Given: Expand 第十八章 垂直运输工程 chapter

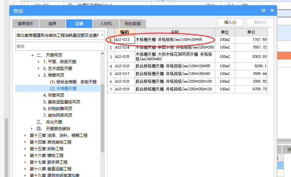Looking at the screenshot, I should [25, 169].
